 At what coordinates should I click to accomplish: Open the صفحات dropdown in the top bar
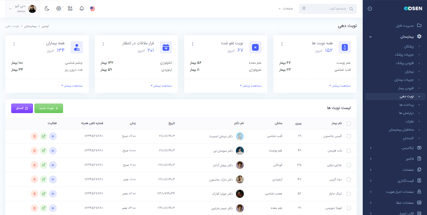coord(286,8)
